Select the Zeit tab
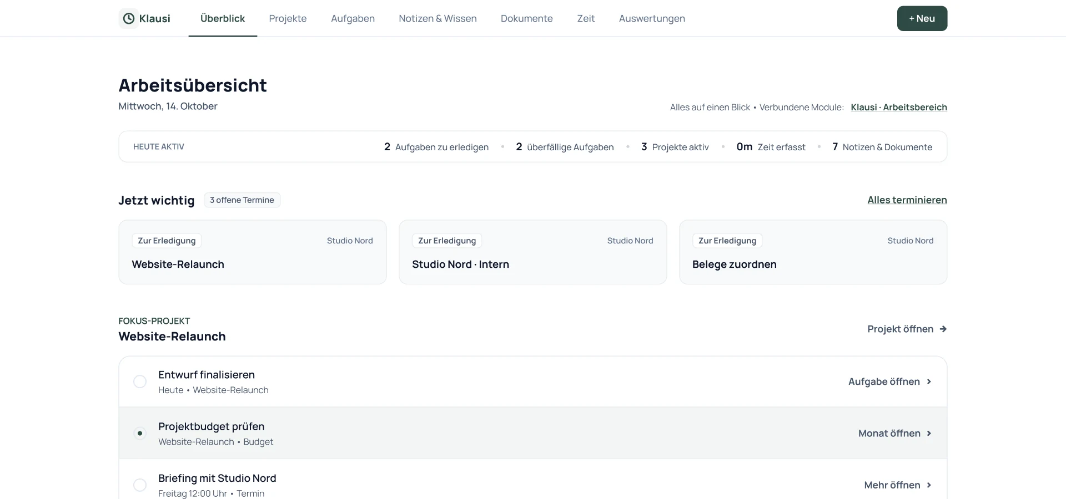 click(586, 18)
